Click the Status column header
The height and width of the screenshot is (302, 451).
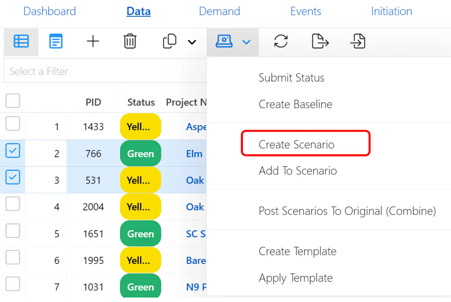click(x=141, y=102)
